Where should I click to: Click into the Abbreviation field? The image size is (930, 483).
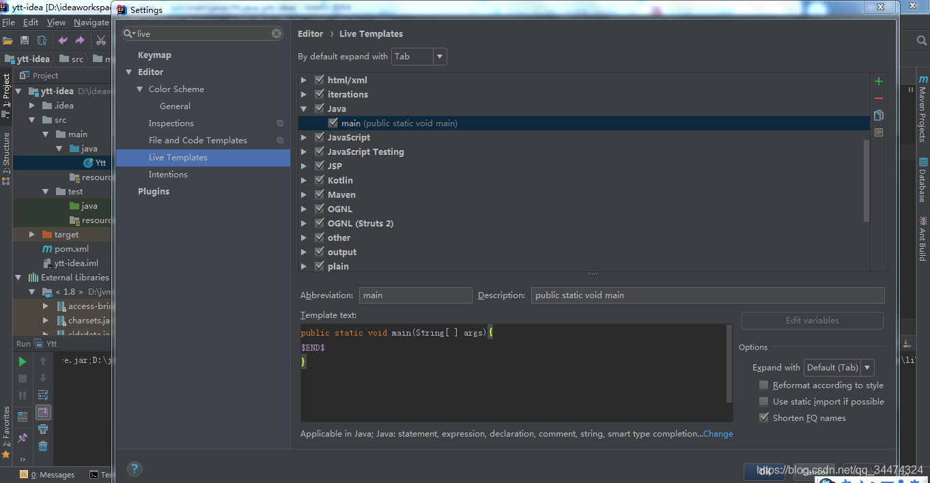click(416, 295)
